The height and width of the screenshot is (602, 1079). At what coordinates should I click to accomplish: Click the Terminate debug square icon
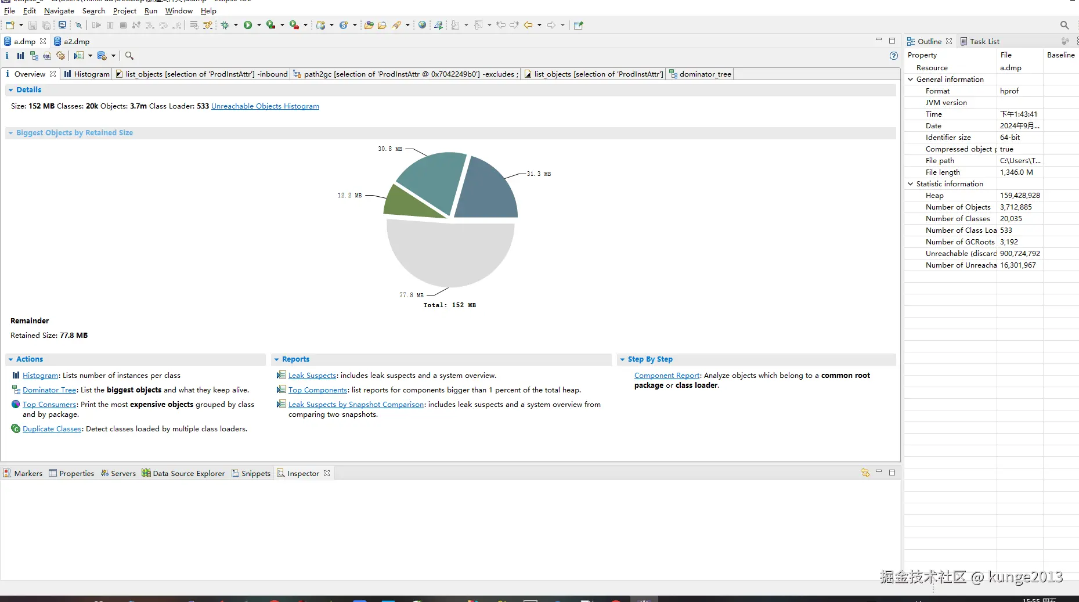123,25
